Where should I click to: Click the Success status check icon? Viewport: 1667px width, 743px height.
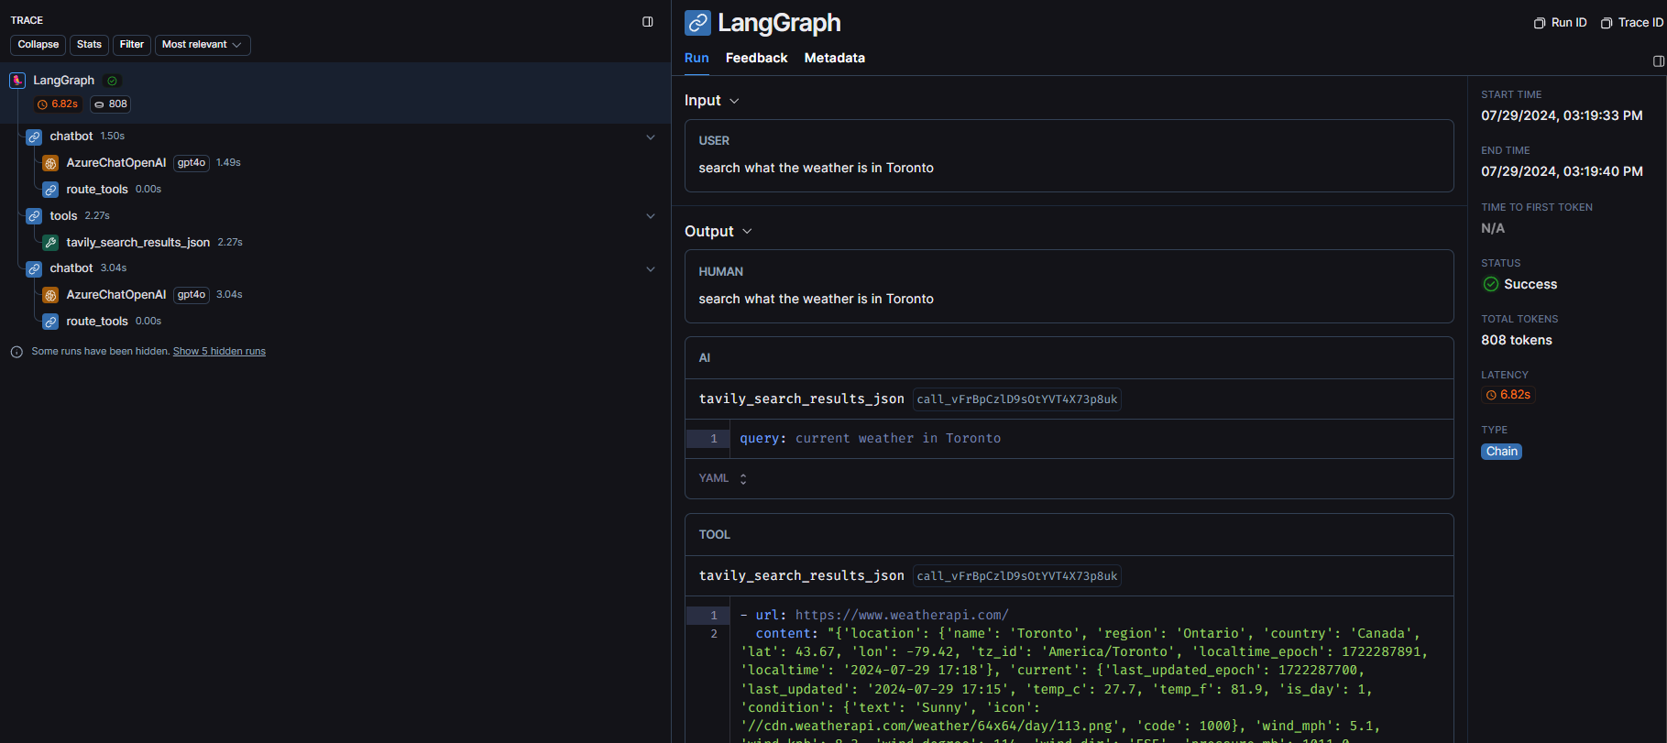pyautogui.click(x=1491, y=284)
